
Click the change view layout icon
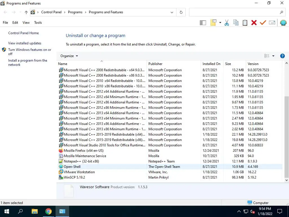[266, 56]
